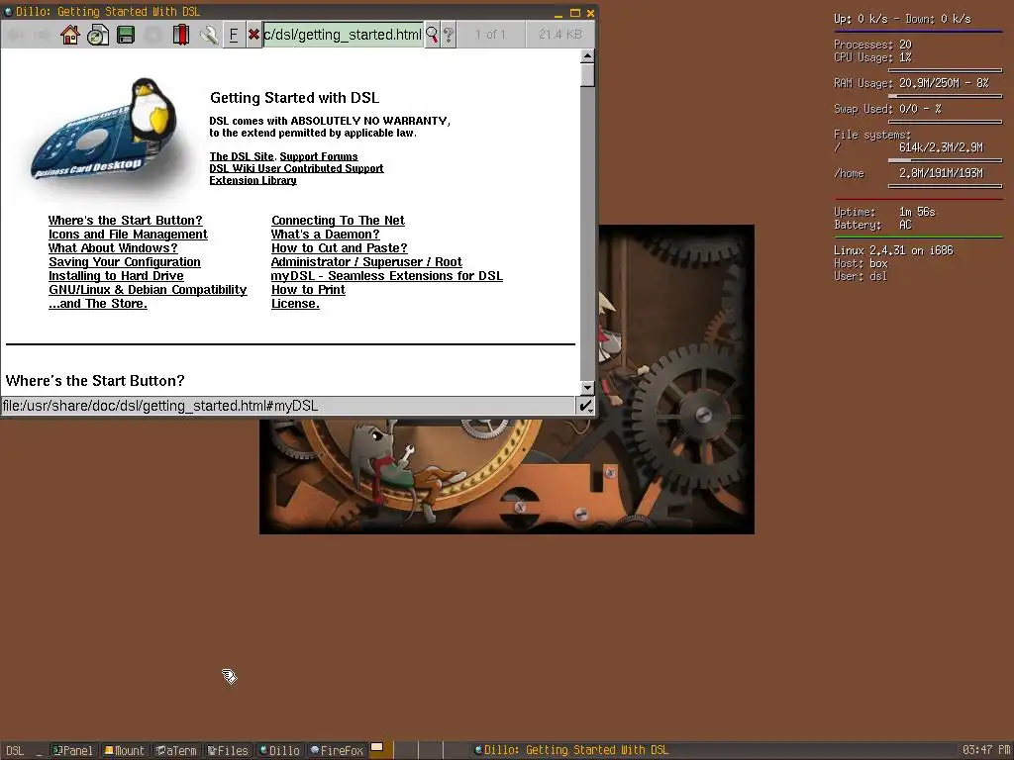Click the URL address field

pos(344,35)
